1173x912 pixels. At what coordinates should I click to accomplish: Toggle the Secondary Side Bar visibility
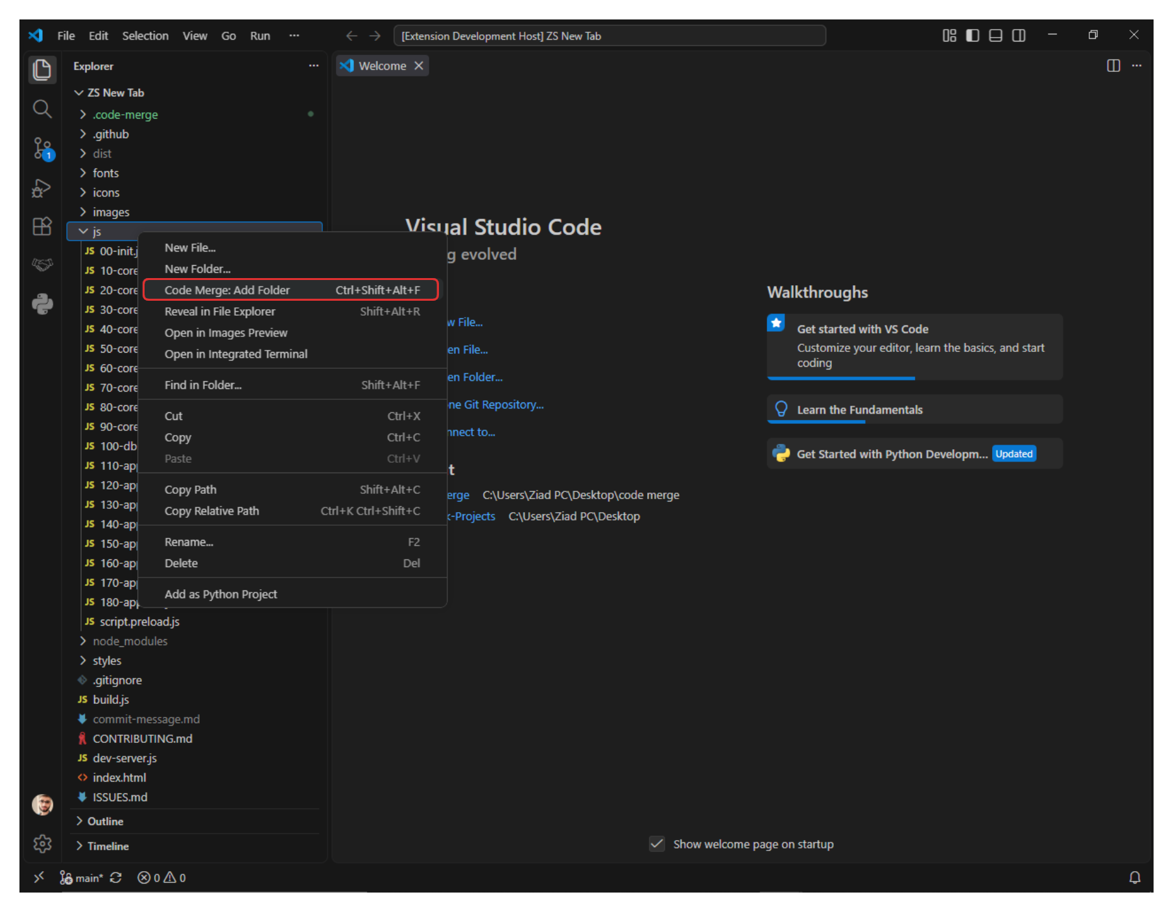coord(1019,36)
